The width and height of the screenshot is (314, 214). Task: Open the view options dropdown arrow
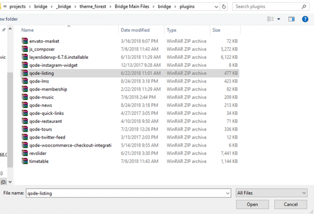[x=279, y=19]
